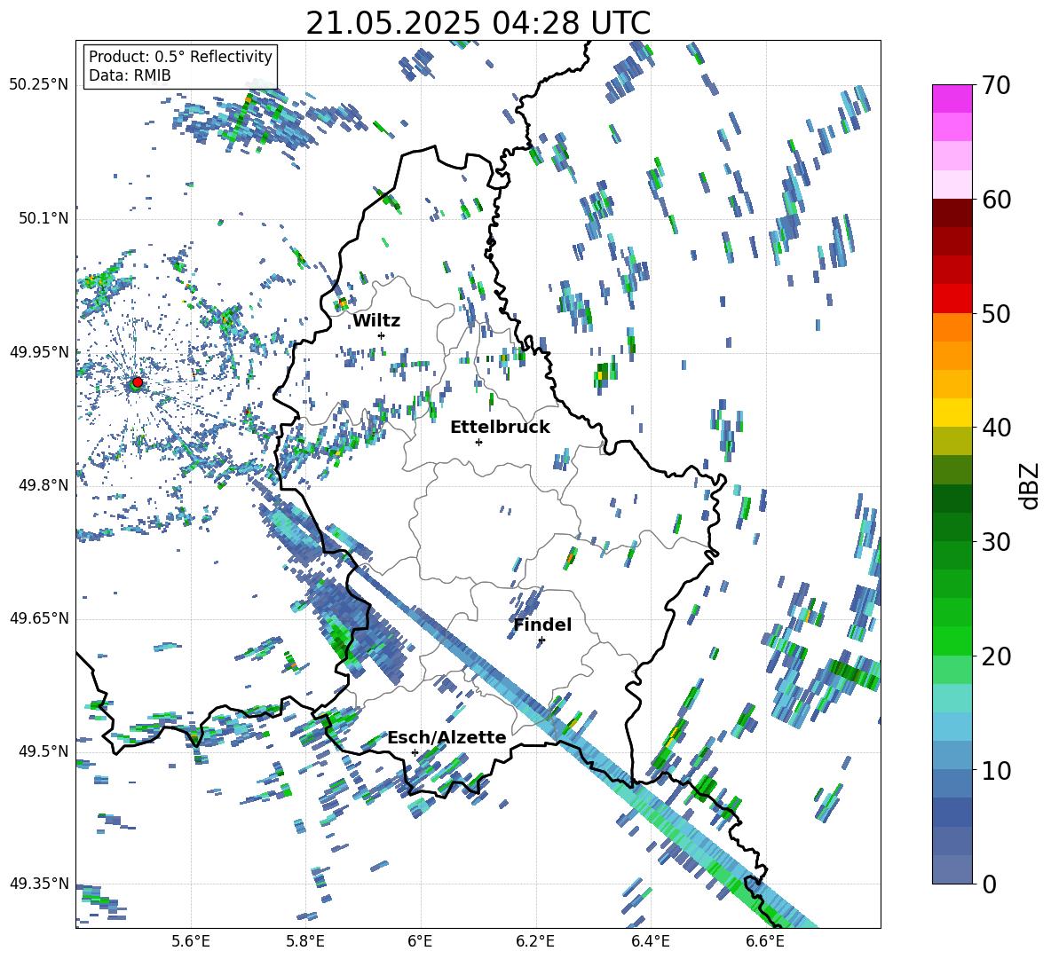Click the 60 value on colorbar
Viewport: 1051px width, 959px height.
tap(996, 200)
